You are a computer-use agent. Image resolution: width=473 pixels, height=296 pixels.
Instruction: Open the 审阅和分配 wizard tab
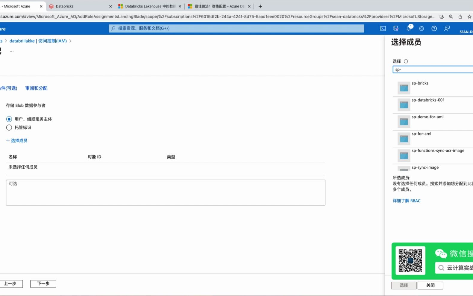(36, 88)
